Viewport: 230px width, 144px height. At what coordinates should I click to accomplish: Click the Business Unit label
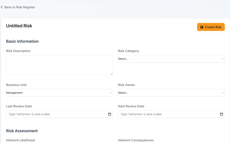(x=16, y=85)
